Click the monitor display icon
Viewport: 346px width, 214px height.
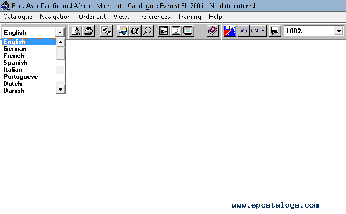pos(188,31)
